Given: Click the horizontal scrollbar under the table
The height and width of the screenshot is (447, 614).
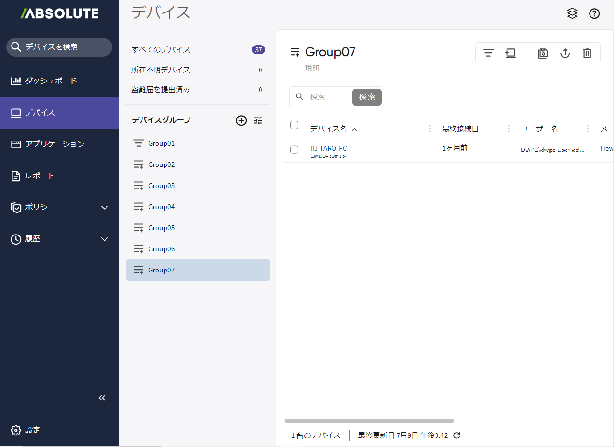Looking at the screenshot, I should [x=369, y=421].
